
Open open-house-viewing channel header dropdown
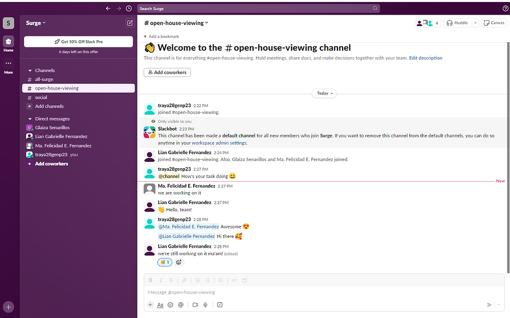[176, 23]
